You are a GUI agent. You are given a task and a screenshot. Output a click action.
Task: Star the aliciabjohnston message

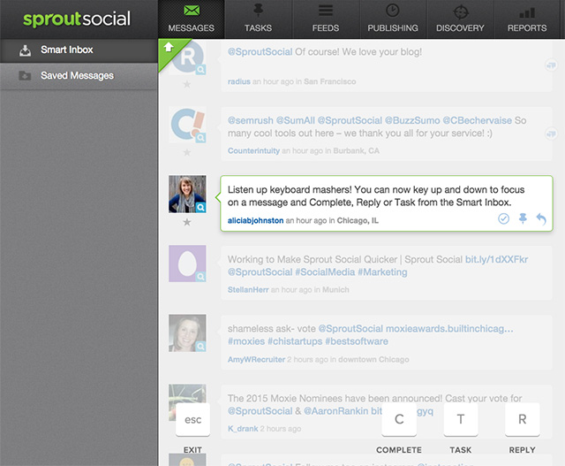(x=186, y=222)
